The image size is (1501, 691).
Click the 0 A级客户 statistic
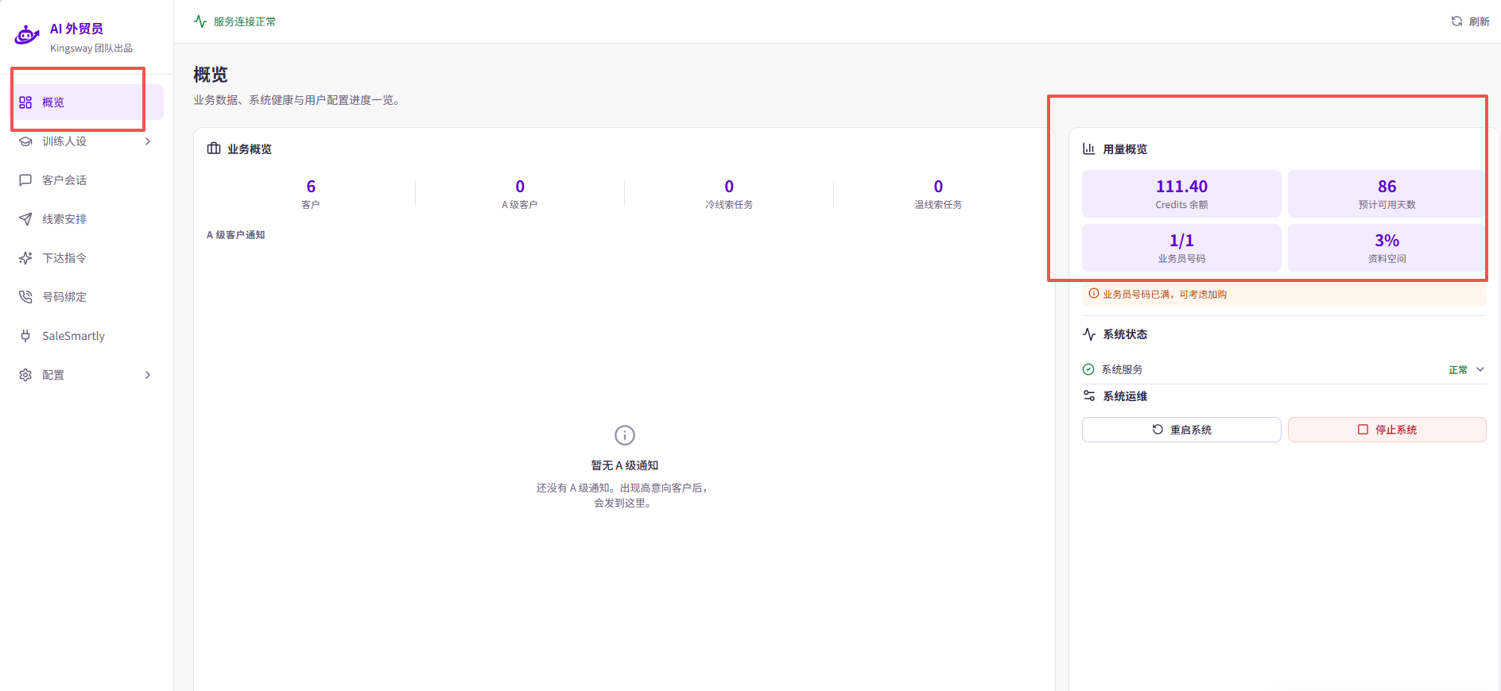(x=520, y=194)
